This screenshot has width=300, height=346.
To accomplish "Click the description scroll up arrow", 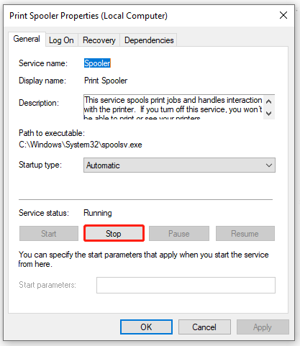I will click(x=269, y=101).
